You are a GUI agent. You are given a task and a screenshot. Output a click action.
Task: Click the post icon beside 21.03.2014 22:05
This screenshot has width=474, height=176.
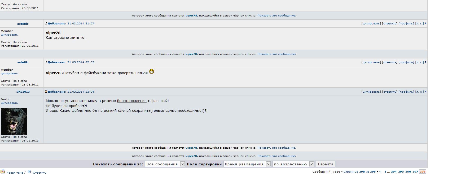click(46, 62)
